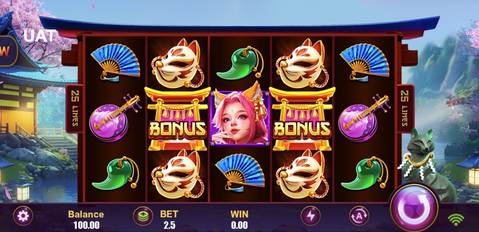Screen dimensions: 479x232
Task: Click the purple spin button
Action: 414,208
